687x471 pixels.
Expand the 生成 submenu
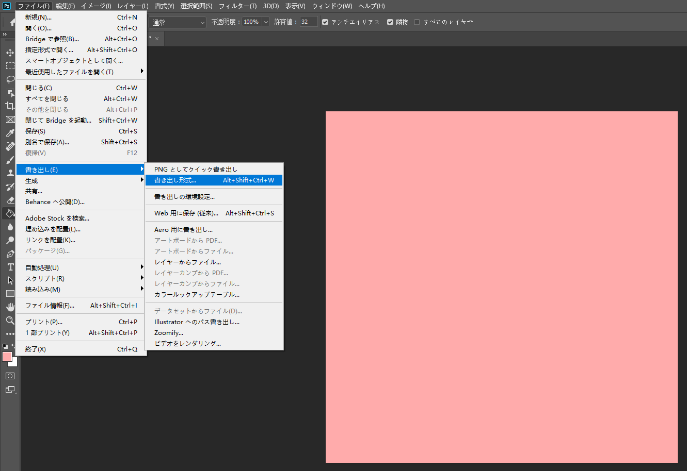click(x=81, y=180)
